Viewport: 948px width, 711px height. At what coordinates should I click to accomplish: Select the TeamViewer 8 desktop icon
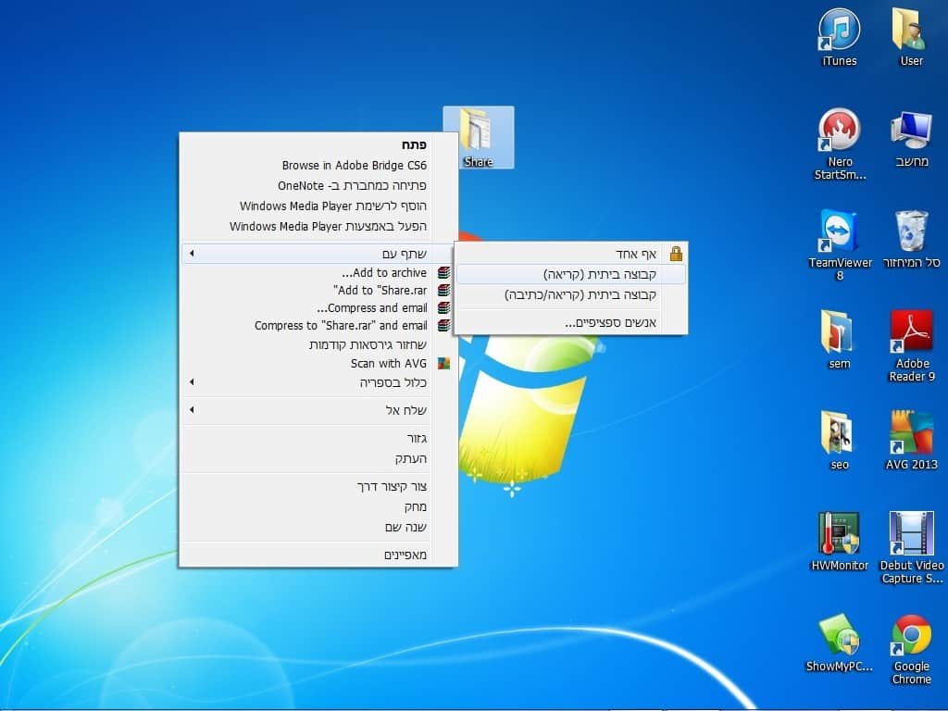pos(839,231)
